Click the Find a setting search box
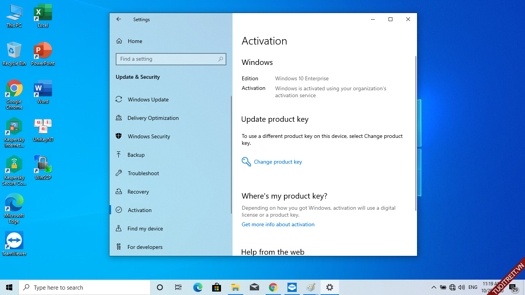This screenshot has height=295, width=525. (x=167, y=59)
